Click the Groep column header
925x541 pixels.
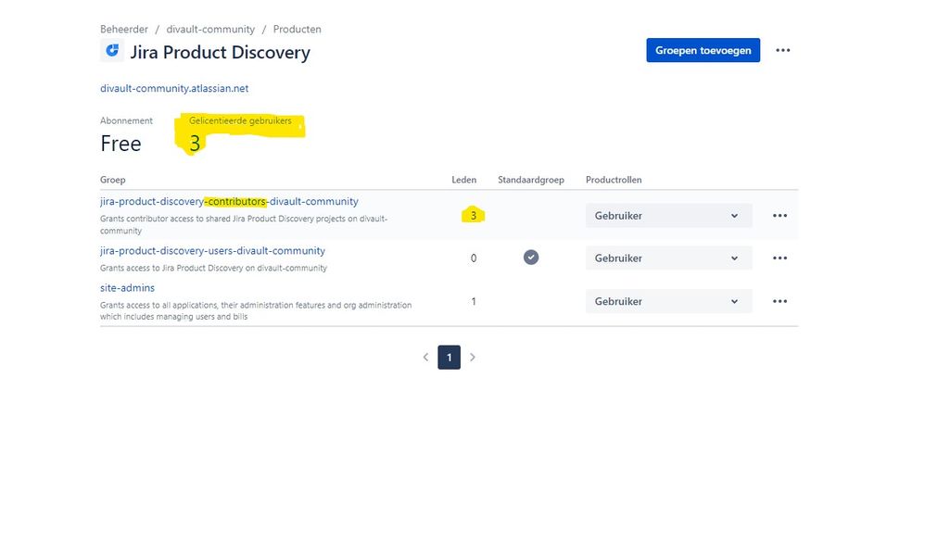coord(113,180)
